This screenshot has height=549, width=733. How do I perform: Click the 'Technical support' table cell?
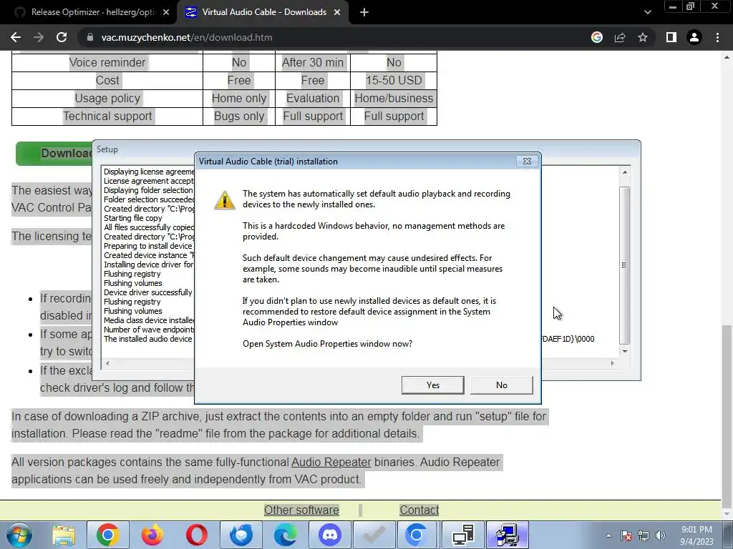tap(107, 117)
